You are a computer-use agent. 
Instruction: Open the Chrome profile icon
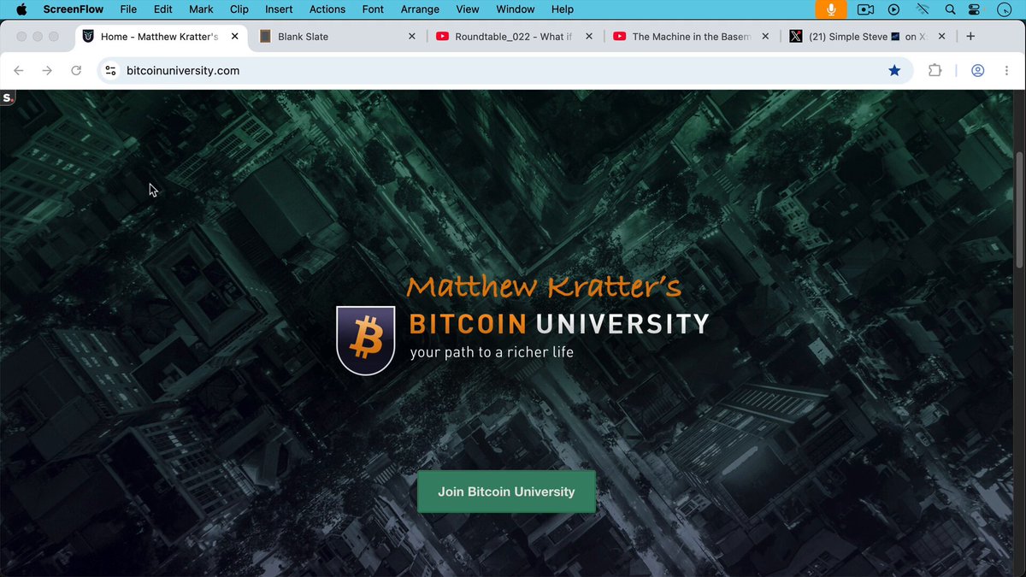pos(977,71)
